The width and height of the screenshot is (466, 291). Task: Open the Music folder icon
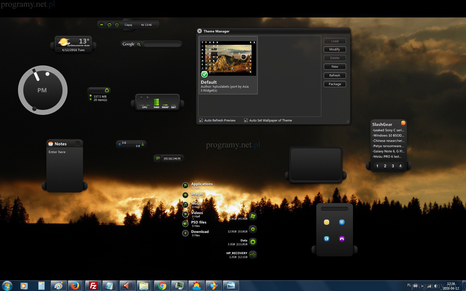(x=185, y=205)
